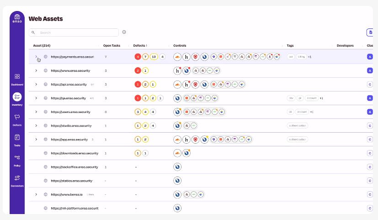Click blue globe control icon in backoffice row
378x220 pixels.
177,166
